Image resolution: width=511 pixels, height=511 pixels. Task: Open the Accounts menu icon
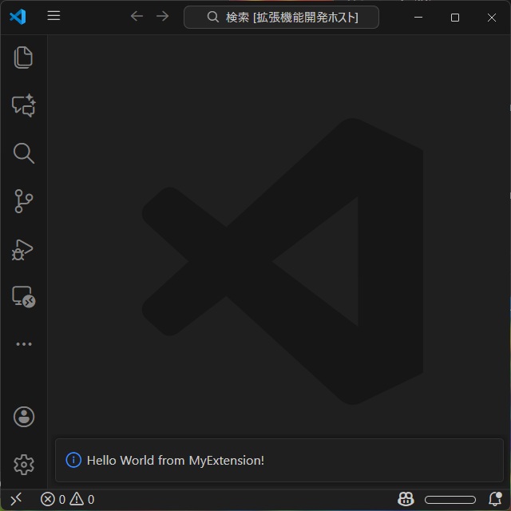[23, 417]
